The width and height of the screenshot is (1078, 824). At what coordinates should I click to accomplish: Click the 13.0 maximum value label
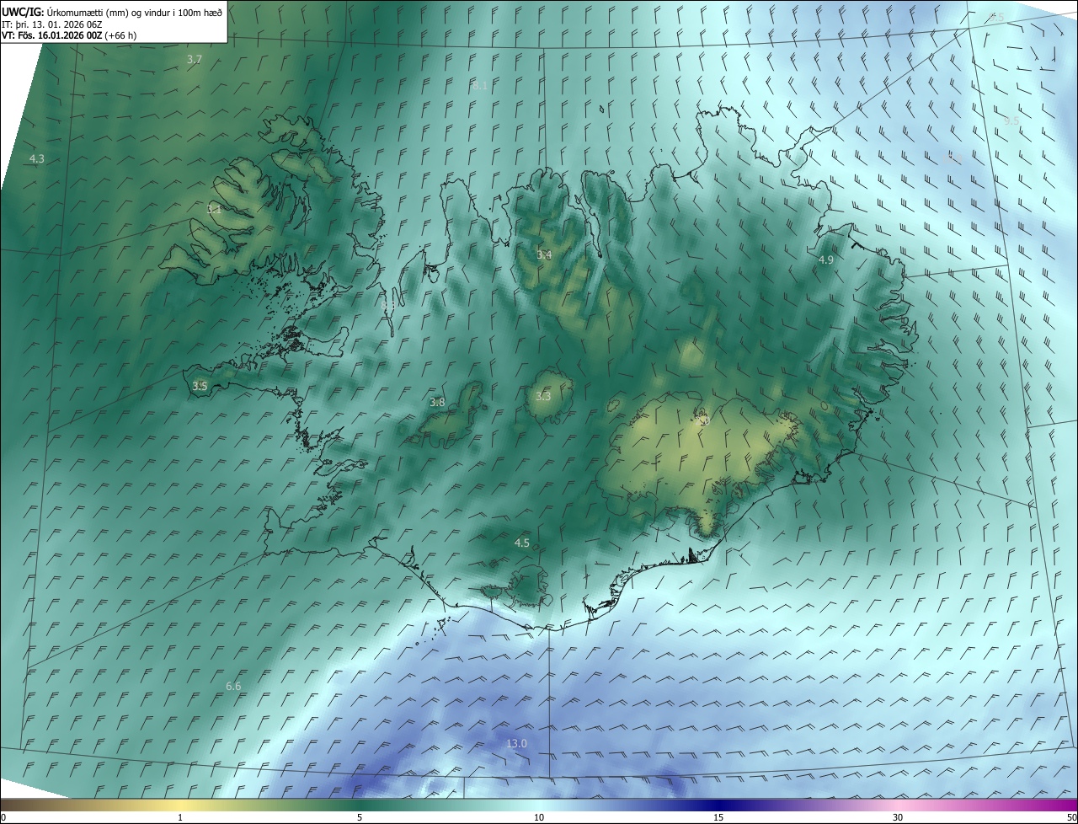tap(516, 743)
